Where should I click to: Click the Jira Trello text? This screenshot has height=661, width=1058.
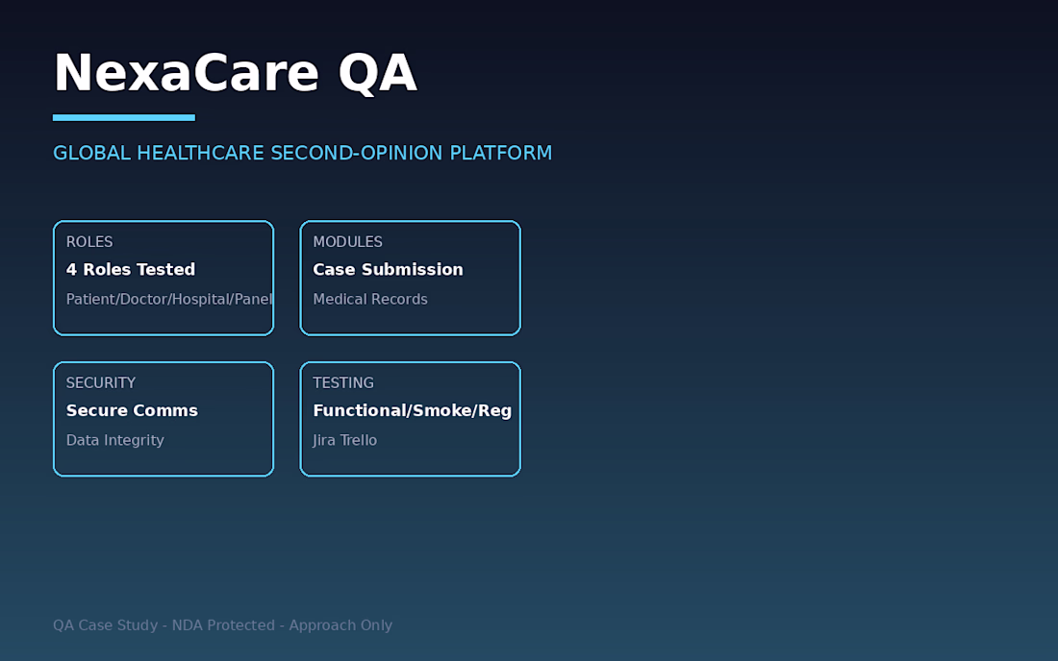(x=344, y=440)
